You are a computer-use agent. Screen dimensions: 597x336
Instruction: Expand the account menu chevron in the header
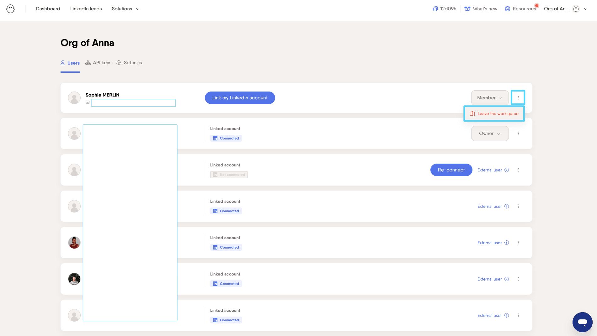pos(586,9)
